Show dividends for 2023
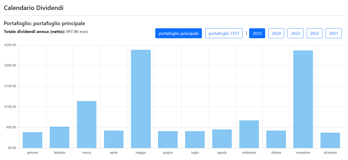 click(x=295, y=33)
